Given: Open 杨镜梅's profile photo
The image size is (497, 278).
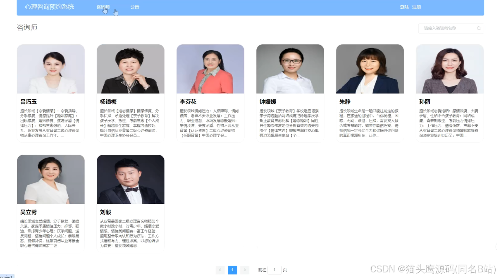Looking at the screenshot, I should click(x=131, y=69).
